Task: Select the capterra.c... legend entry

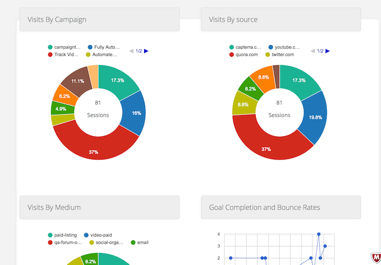Action: point(245,47)
